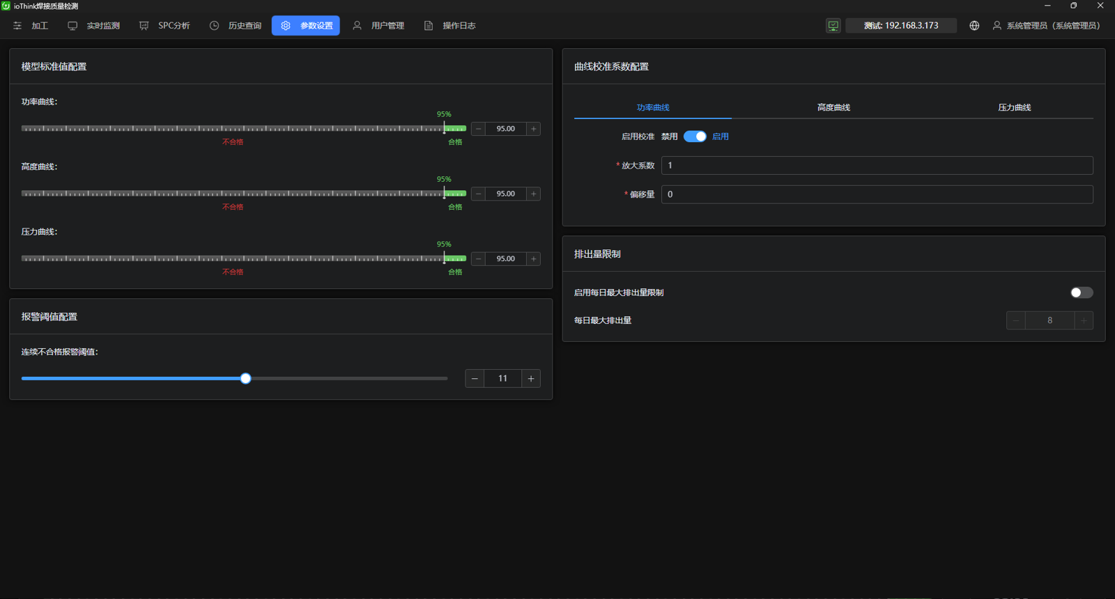The height and width of the screenshot is (599, 1115).
Task: Open the SPC分析 page
Action: pyautogui.click(x=165, y=26)
